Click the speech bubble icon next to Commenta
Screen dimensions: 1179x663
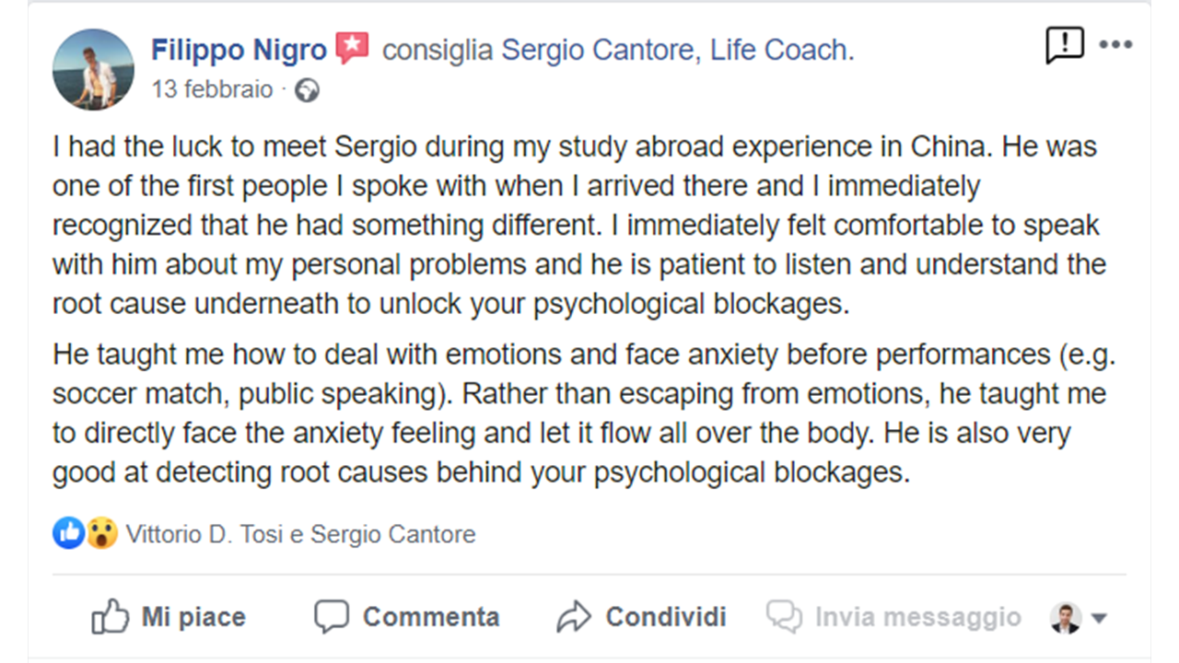tap(333, 615)
